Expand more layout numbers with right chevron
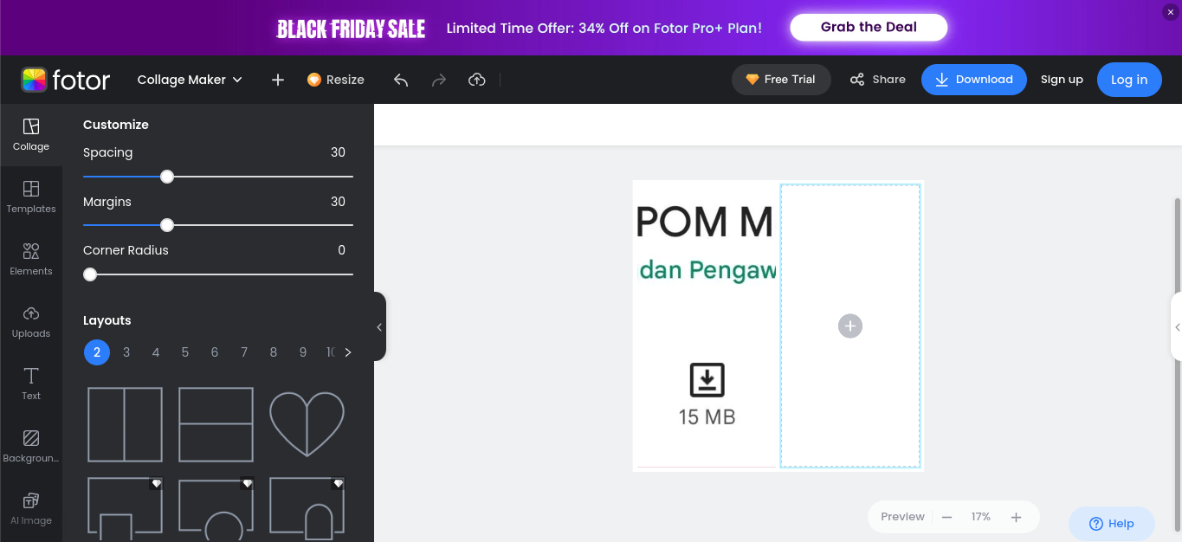Viewport: 1182px width, 542px height. (x=348, y=352)
